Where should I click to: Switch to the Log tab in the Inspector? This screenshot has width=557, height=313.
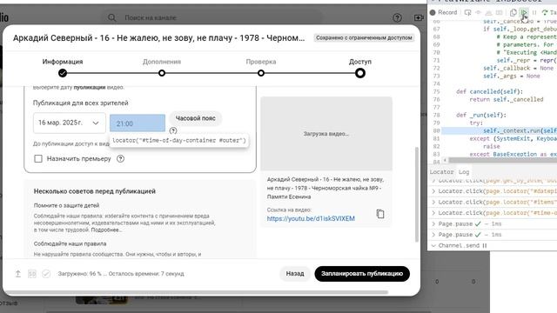[x=464, y=172]
